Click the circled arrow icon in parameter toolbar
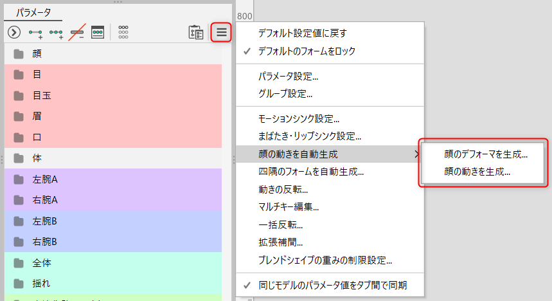This screenshot has width=552, height=301. pos(13,32)
